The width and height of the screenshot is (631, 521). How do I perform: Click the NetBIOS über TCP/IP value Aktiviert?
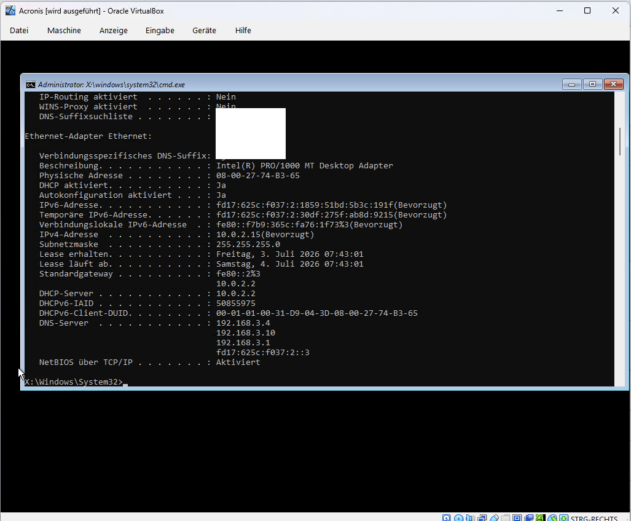point(238,362)
